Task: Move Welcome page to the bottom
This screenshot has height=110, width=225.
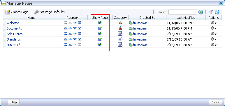Action: click(80, 23)
